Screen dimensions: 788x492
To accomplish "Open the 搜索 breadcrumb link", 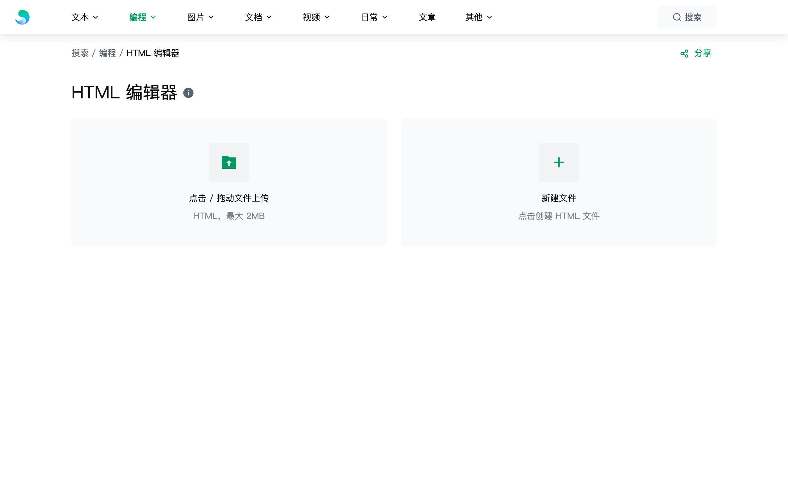I will (x=80, y=53).
